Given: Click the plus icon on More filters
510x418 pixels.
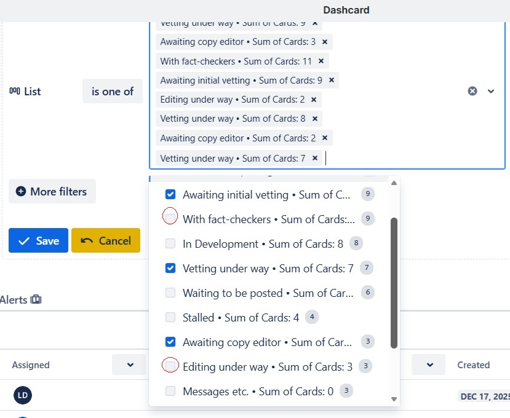Looking at the screenshot, I should coord(21,191).
